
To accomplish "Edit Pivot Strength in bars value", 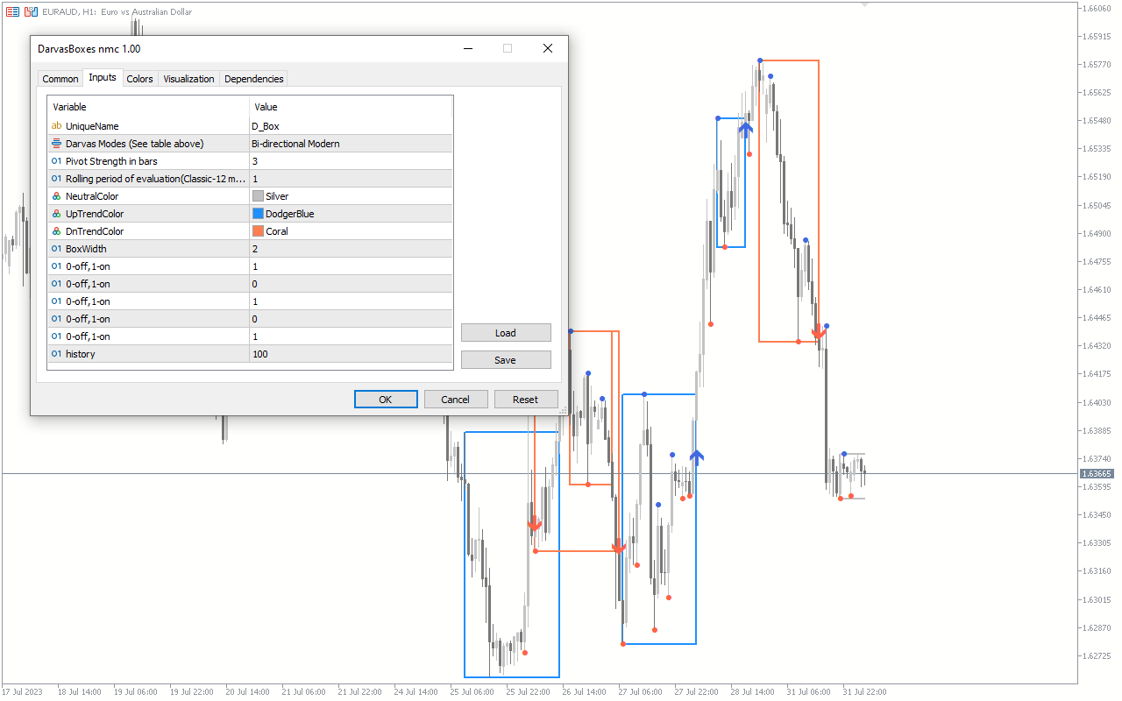I will click(x=351, y=161).
